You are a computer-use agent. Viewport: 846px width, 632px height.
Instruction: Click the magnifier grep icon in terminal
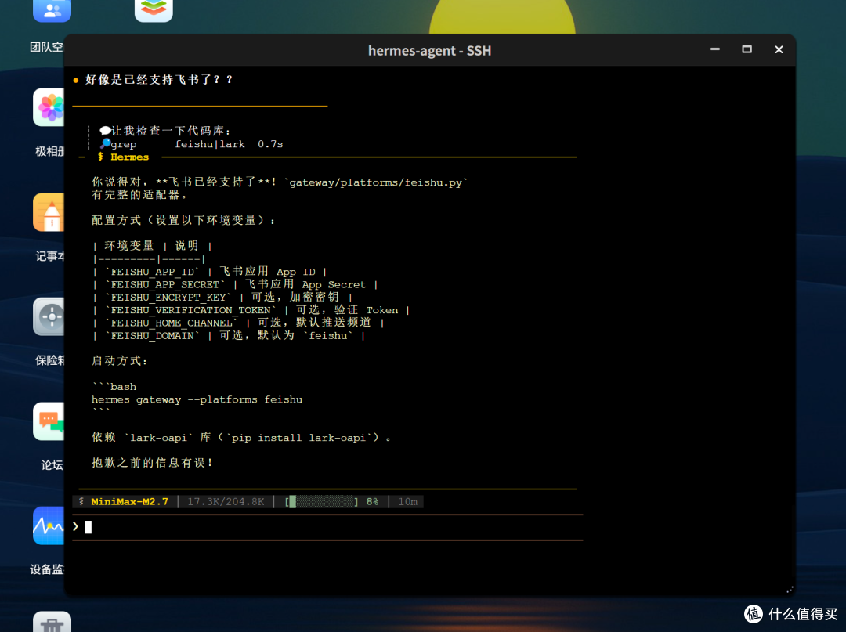click(x=105, y=143)
